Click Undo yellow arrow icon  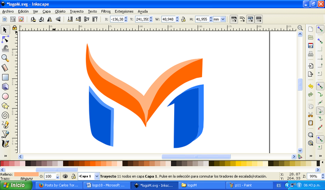[310, 86]
